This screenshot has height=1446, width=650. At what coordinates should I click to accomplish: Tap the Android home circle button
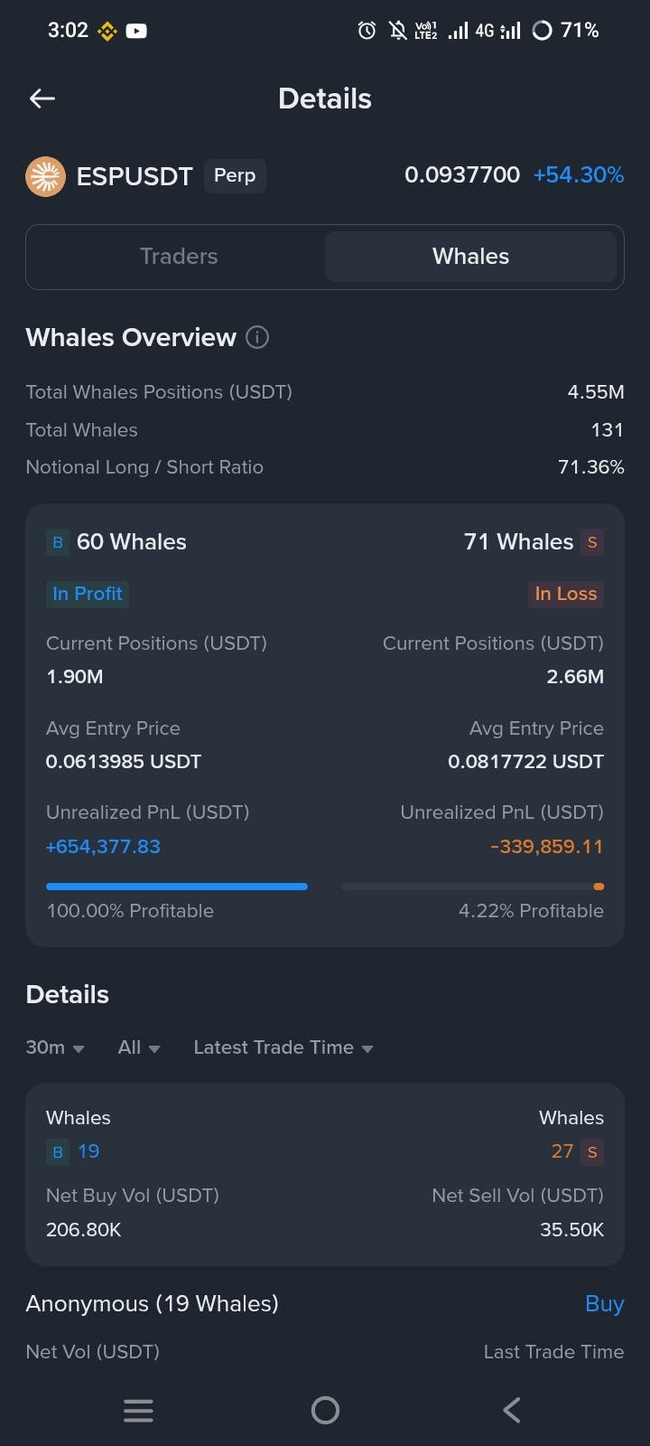click(325, 1410)
